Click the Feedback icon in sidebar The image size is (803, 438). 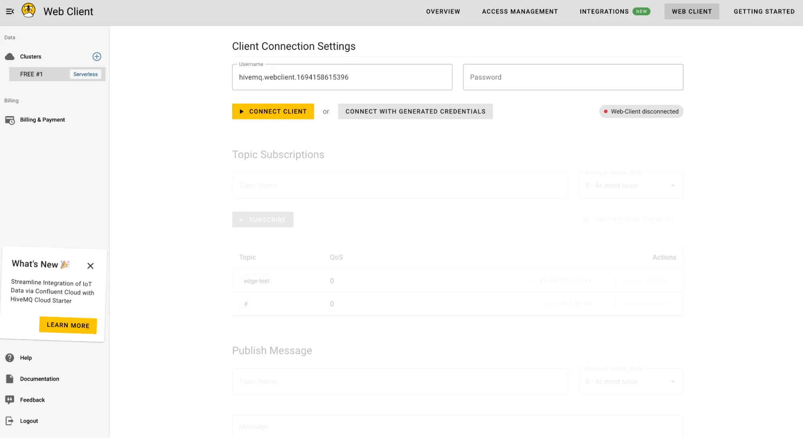[x=10, y=399]
